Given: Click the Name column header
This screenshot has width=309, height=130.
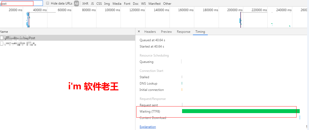Looking at the screenshot, I should click(4, 32).
